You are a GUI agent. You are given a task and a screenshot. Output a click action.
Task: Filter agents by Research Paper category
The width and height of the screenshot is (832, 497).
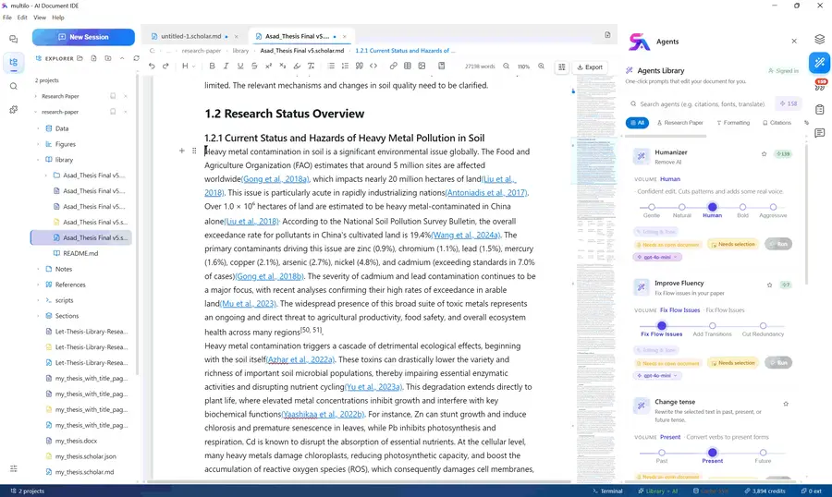pos(679,123)
